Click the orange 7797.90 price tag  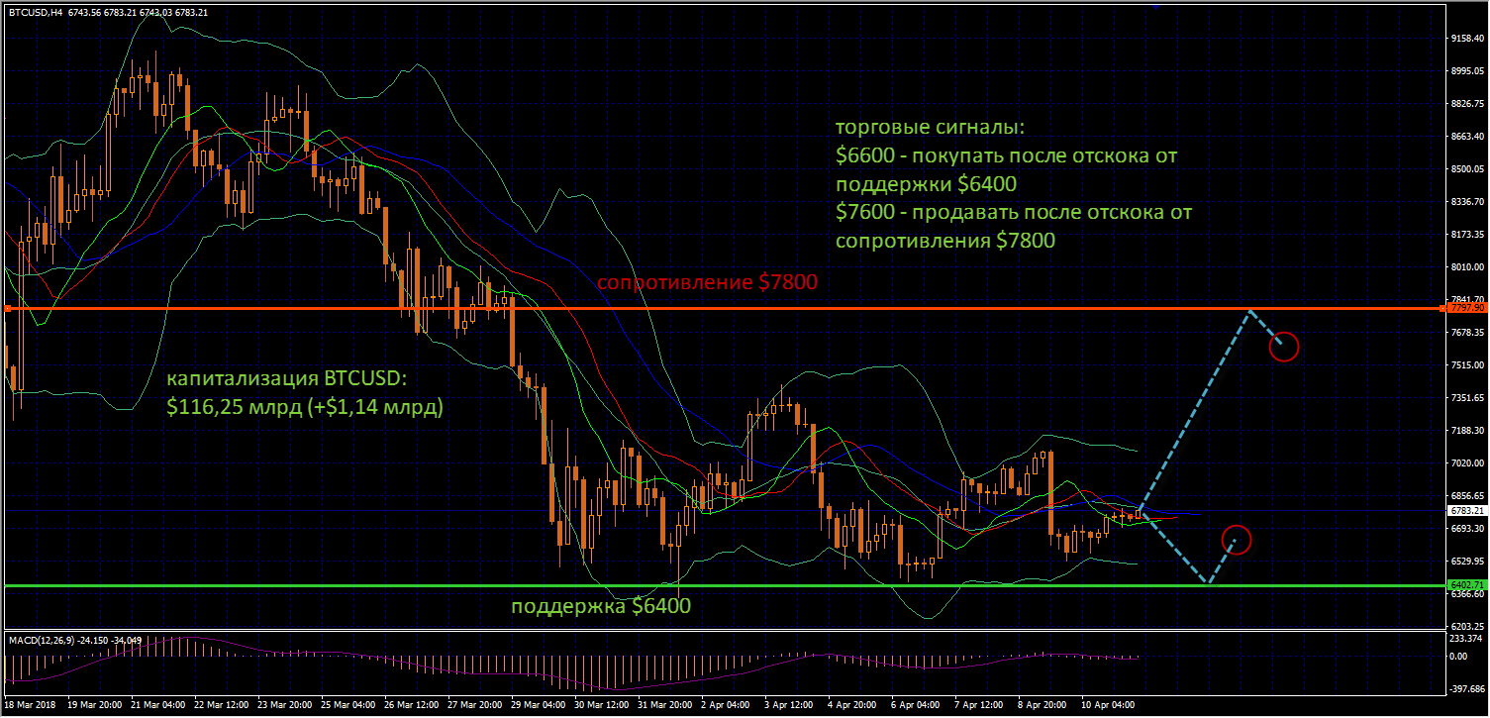[1466, 309]
